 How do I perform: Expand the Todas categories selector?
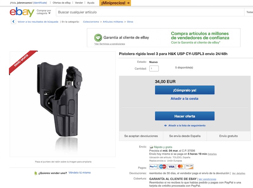pos(249,12)
